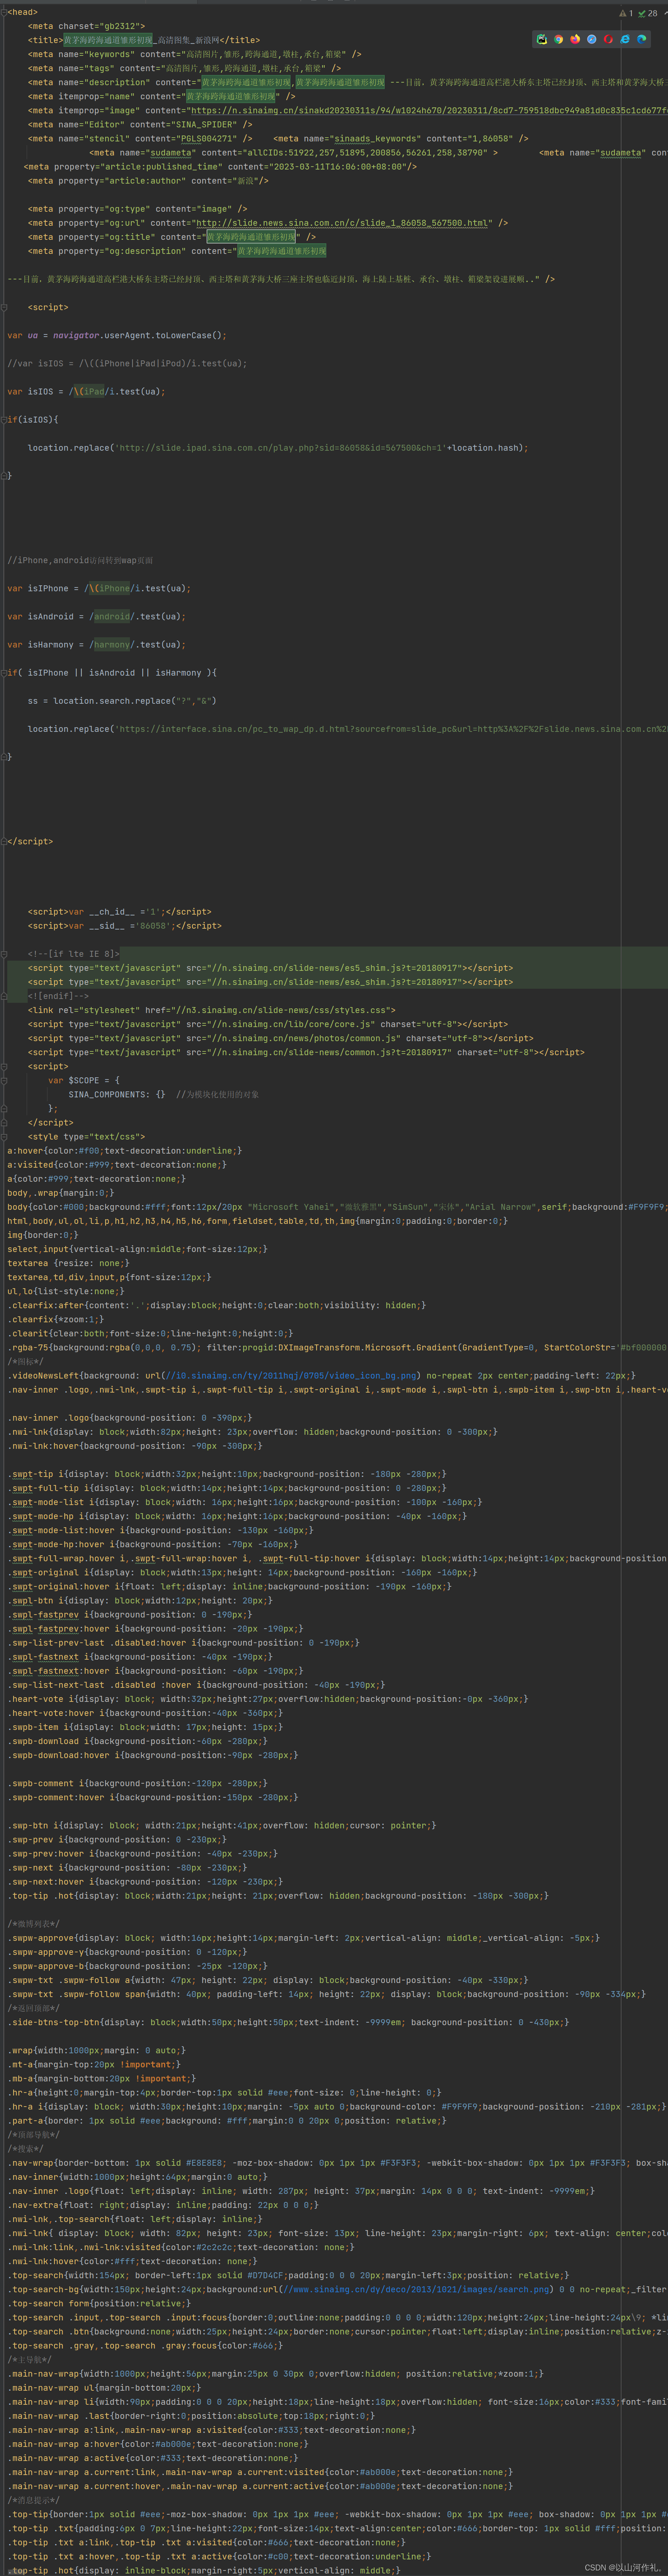Open the og:url slide.news.sina.com.cn link

pyautogui.click(x=343, y=223)
